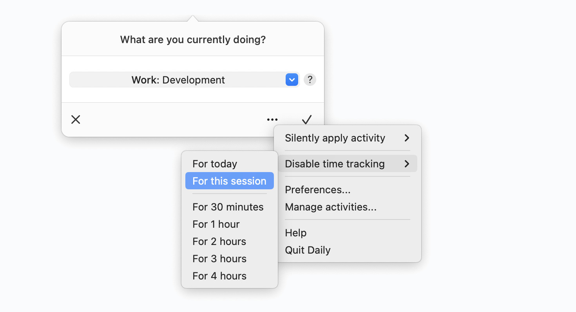Click the Silently apply activity entry
Screen dimensions: 576x312
pos(335,138)
